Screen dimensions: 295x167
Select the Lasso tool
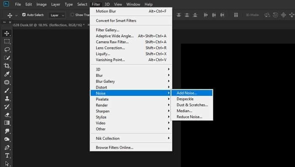point(7,50)
